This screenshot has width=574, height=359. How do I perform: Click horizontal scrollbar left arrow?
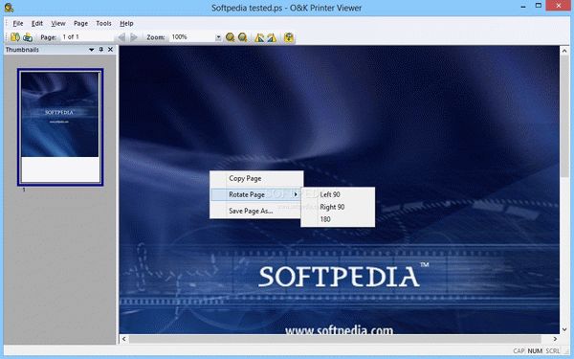[123, 339]
